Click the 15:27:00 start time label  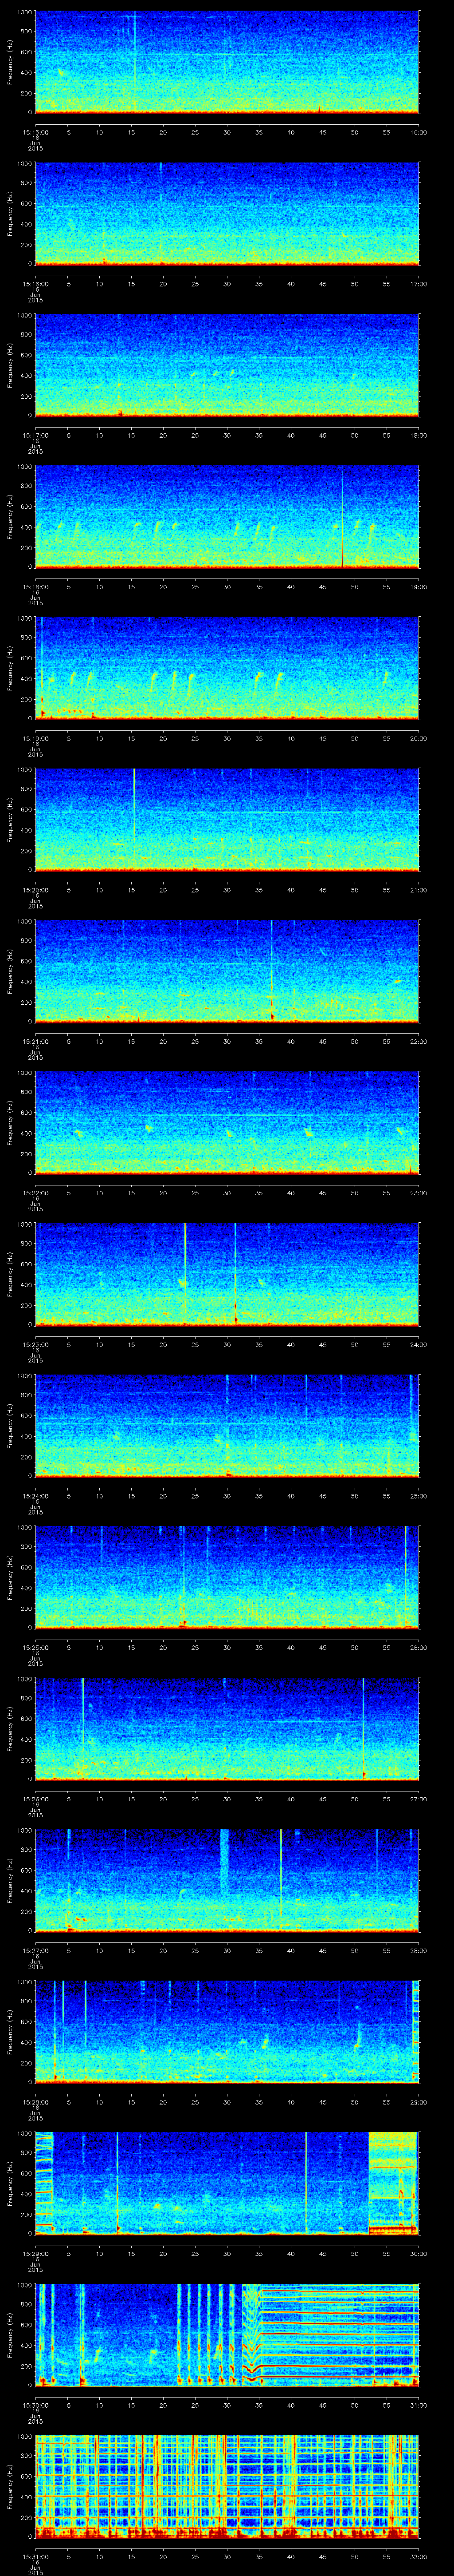(x=35, y=1950)
